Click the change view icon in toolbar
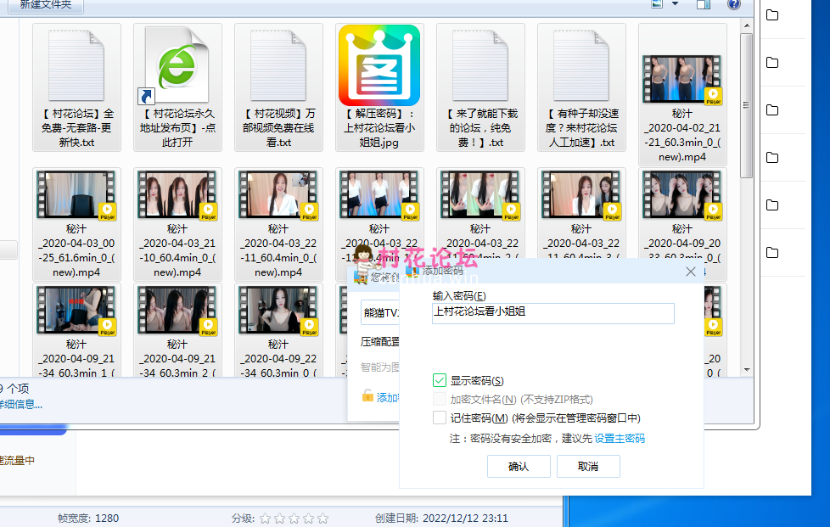Viewport: 830px width, 527px height. click(x=657, y=4)
